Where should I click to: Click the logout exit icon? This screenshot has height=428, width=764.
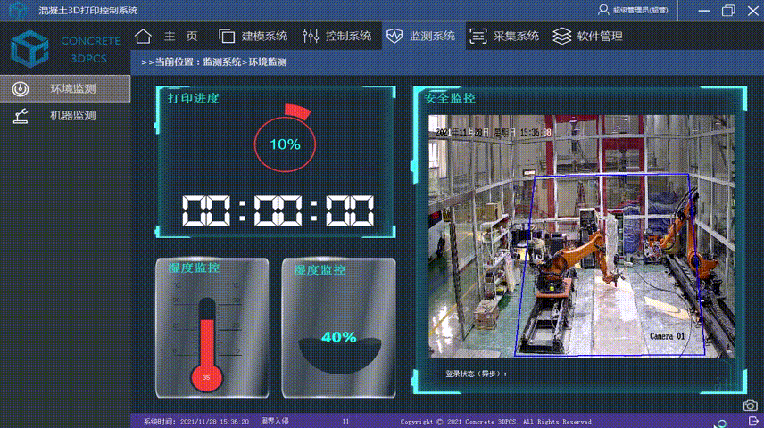[x=754, y=421]
